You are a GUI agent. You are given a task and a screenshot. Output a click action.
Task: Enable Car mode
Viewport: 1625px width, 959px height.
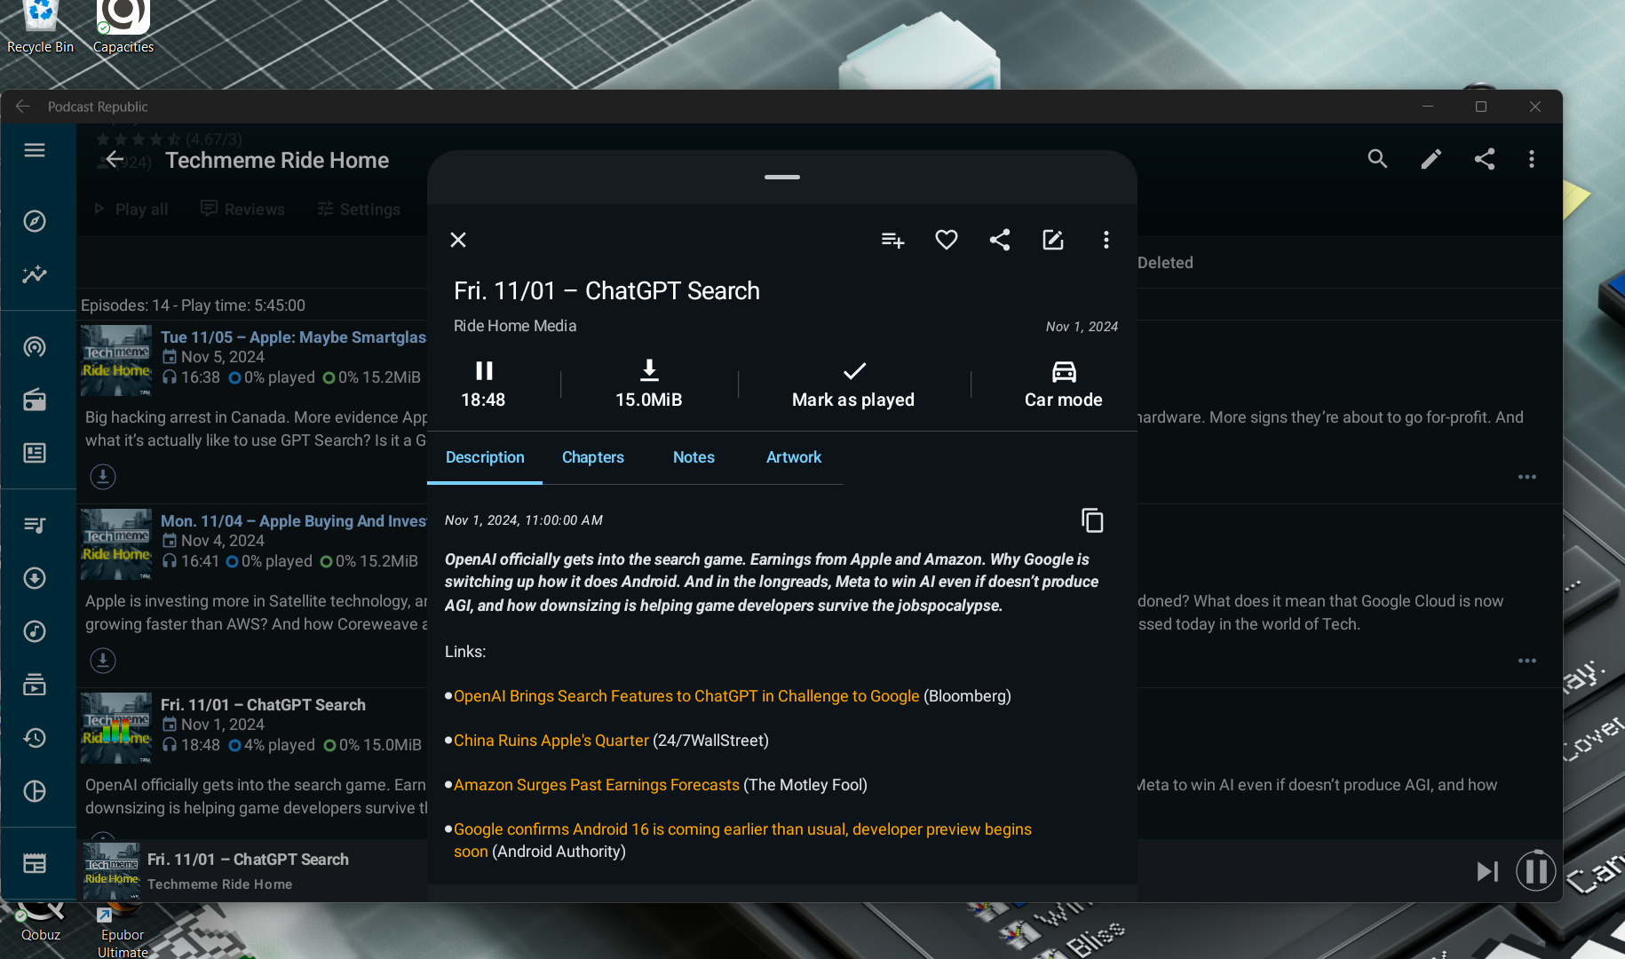click(x=1064, y=384)
